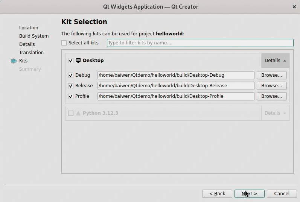Click the Python 3.12.3 warning icon
300x202 pixels.
click(x=78, y=113)
